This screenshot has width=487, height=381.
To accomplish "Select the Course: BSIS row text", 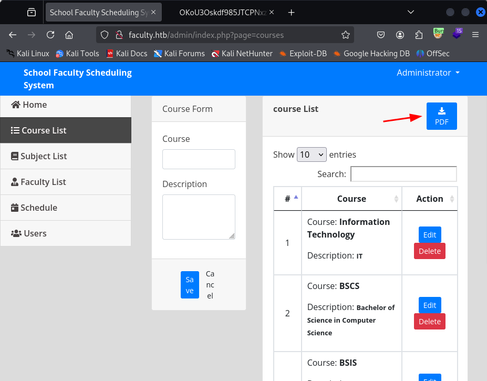I will (331, 363).
